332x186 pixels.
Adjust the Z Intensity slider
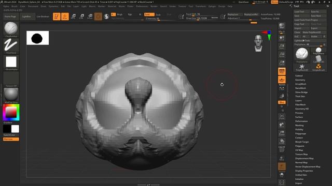click(160, 19)
